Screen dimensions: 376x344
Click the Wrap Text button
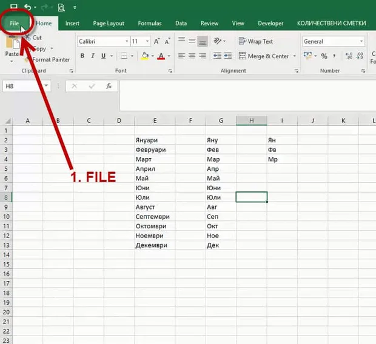click(256, 41)
